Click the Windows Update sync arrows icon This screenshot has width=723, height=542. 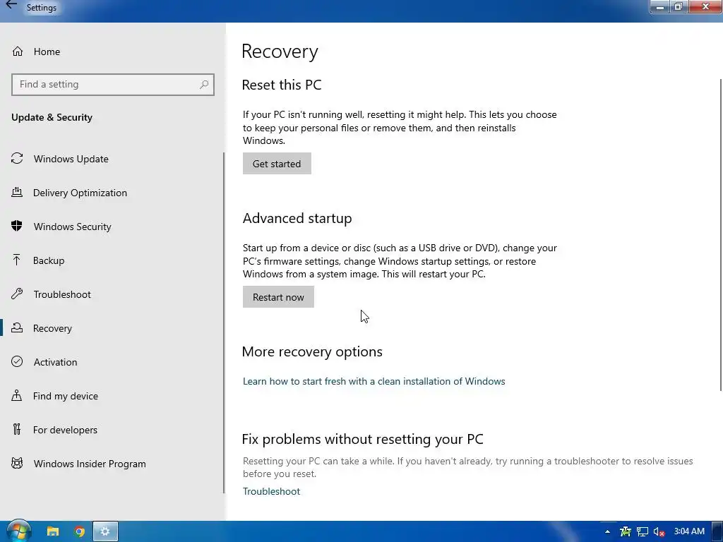(x=17, y=159)
